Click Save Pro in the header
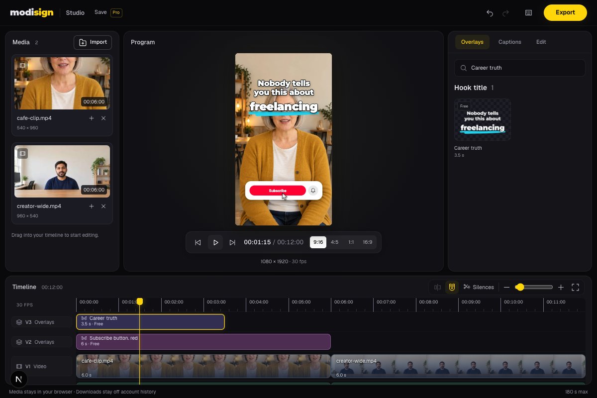Viewport: 597px width, 398px height. [x=108, y=12]
